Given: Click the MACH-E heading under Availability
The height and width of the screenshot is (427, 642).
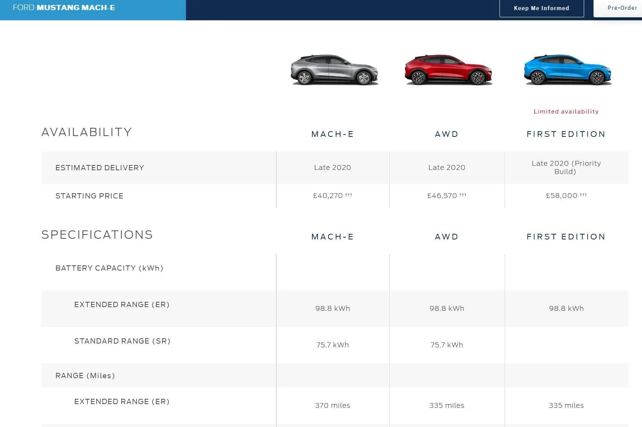Looking at the screenshot, I should 333,134.
